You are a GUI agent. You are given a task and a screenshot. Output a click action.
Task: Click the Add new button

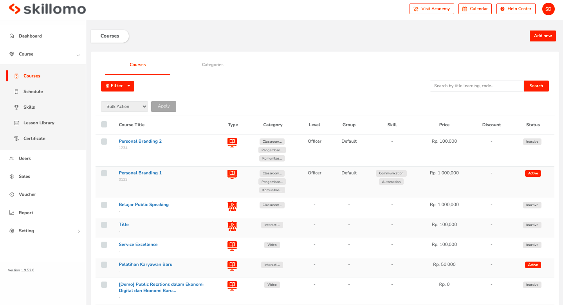pos(543,36)
